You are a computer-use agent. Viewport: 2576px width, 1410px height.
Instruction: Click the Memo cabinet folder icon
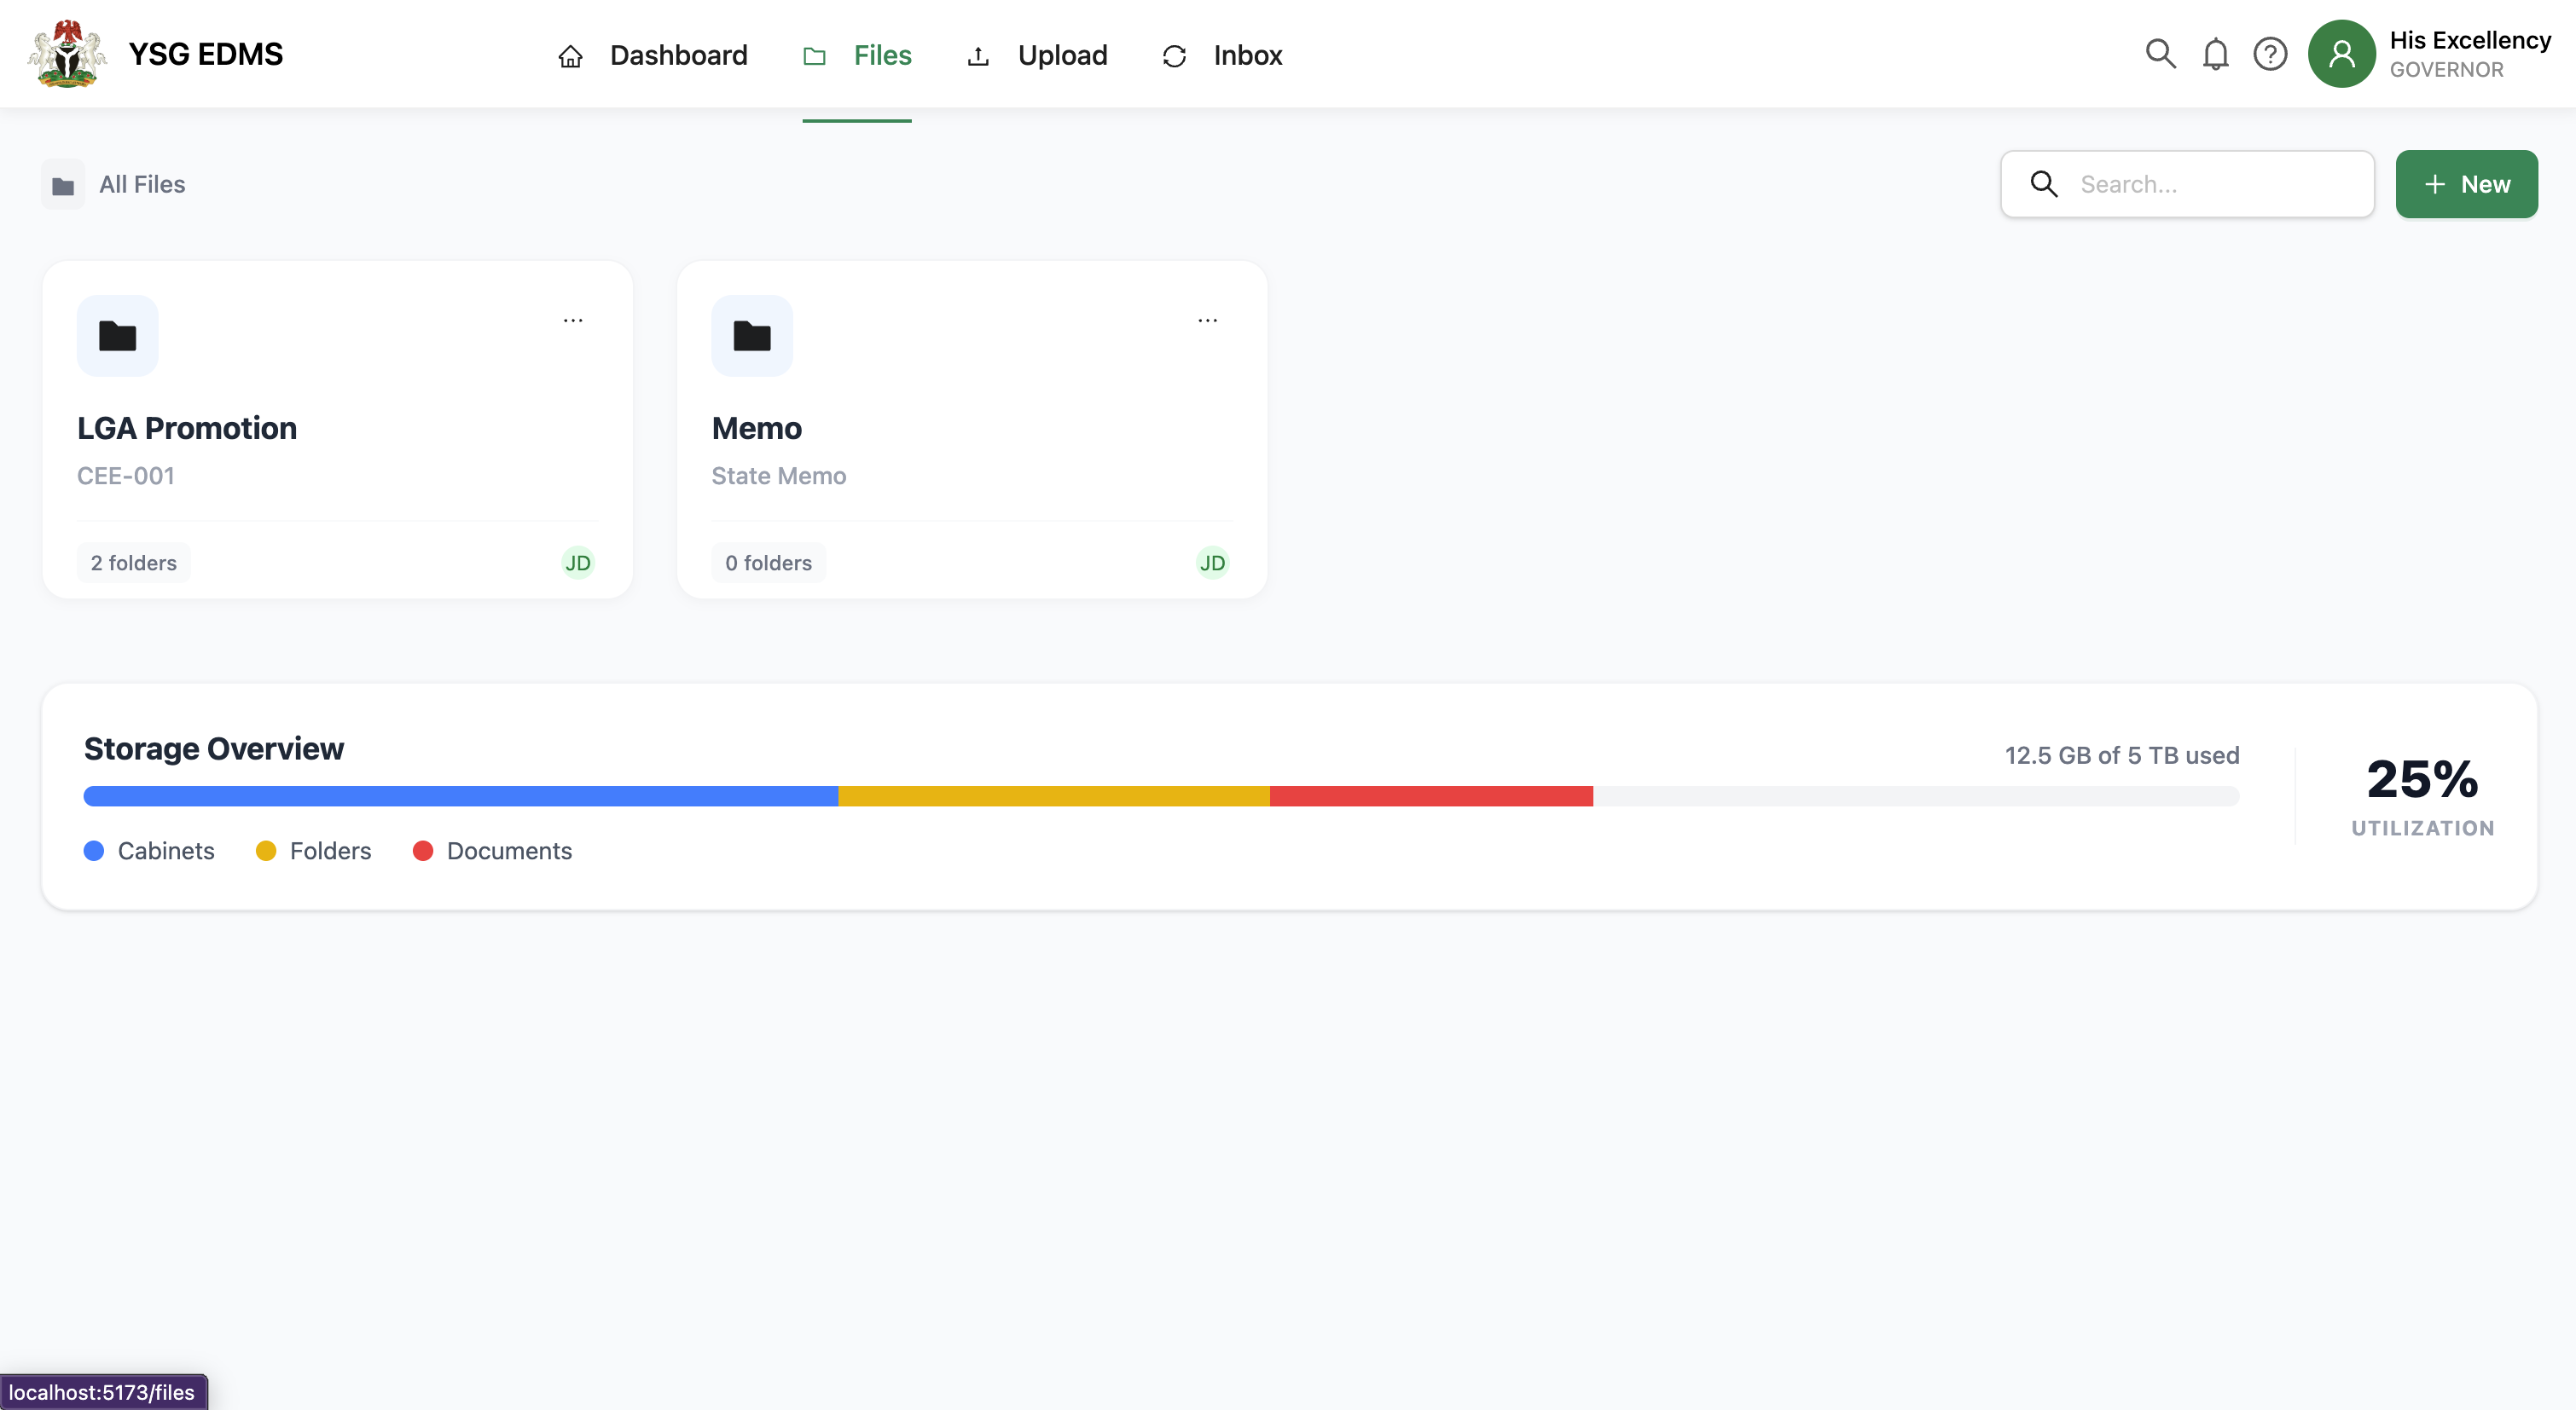coord(752,336)
